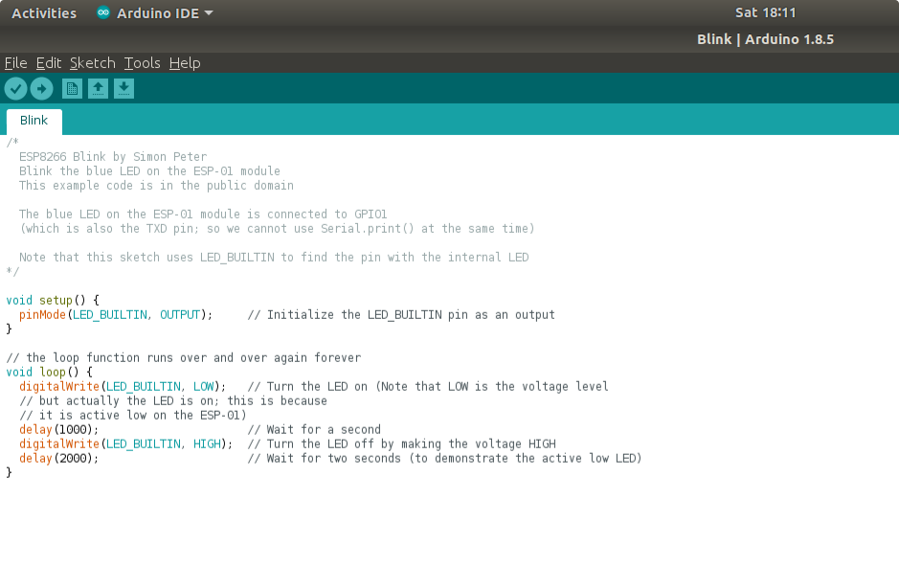Open the Sketch menu

pyautogui.click(x=92, y=63)
